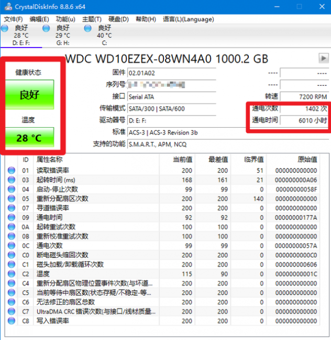This screenshot has height=340, width=331.
Task: Click the green 良好 health status button
Action: pos(29,95)
